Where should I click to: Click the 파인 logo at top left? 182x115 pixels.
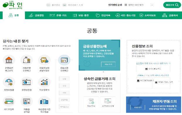pos(12,5)
